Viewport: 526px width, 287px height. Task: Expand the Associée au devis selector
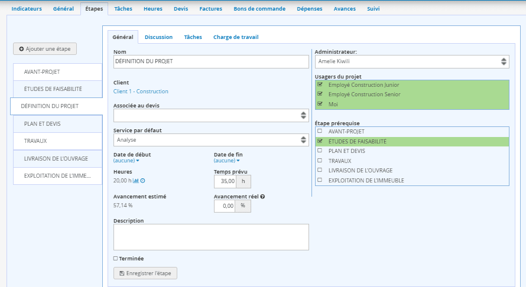303,116
